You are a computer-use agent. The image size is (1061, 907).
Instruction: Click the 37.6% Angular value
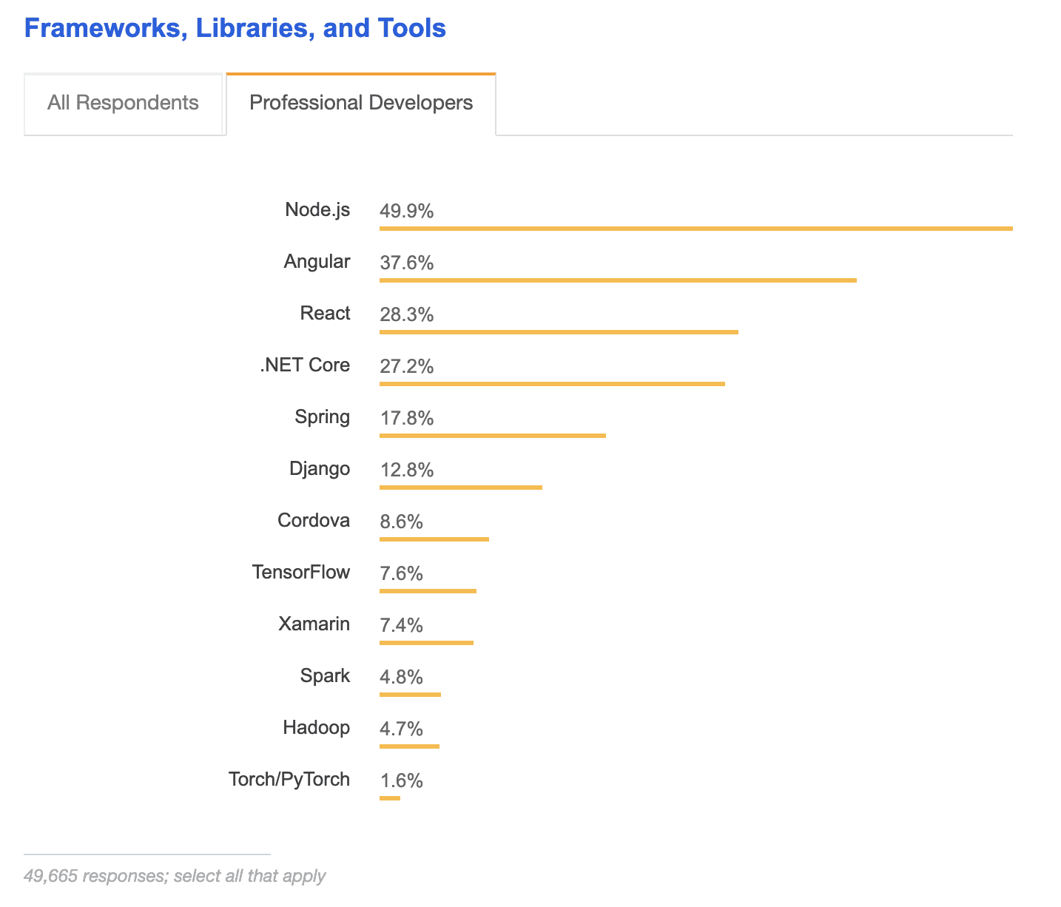pos(407,263)
